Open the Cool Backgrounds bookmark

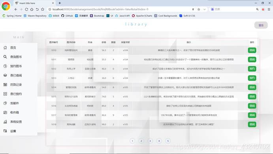pos(166,16)
